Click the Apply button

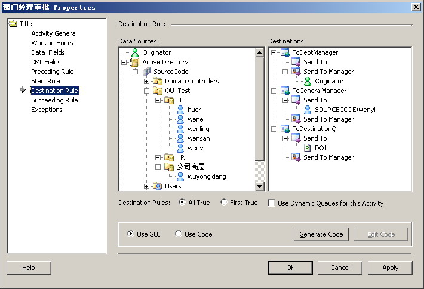(x=390, y=268)
